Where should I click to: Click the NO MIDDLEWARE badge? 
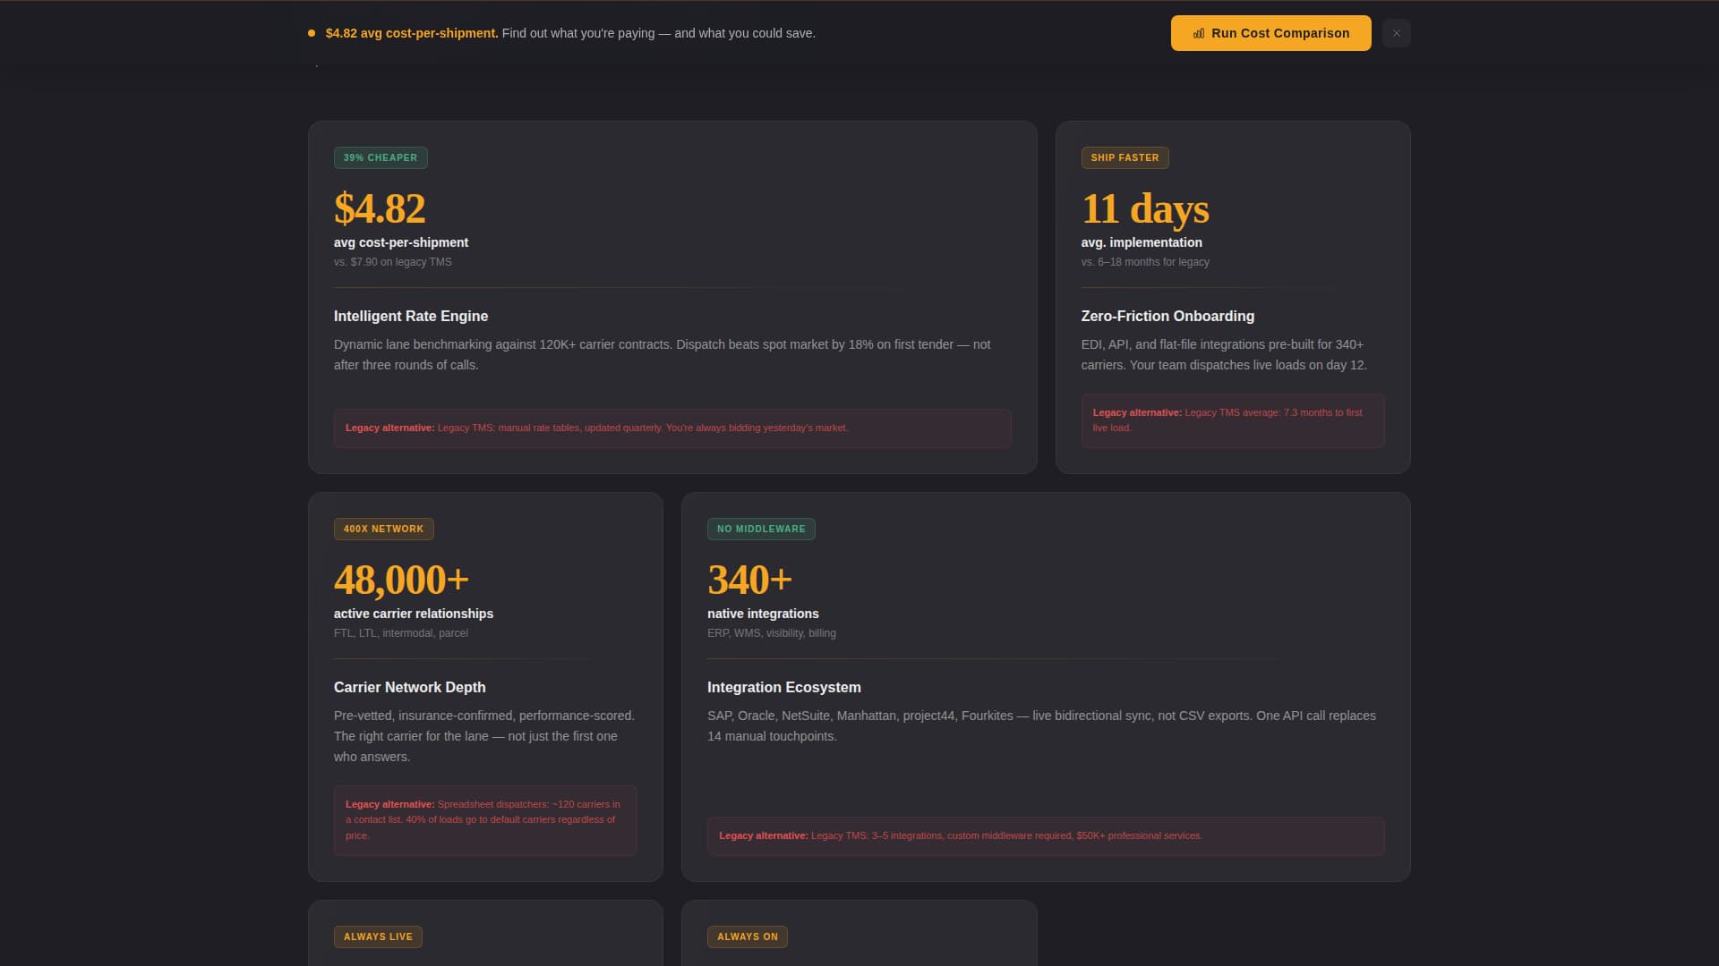point(761,529)
